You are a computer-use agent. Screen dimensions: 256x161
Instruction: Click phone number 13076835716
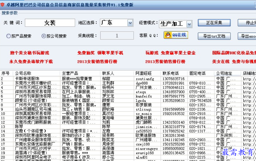174,79
